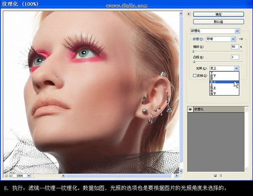253x196 pixels.
Task: Click the 确定 confirm button
Action: point(218,14)
